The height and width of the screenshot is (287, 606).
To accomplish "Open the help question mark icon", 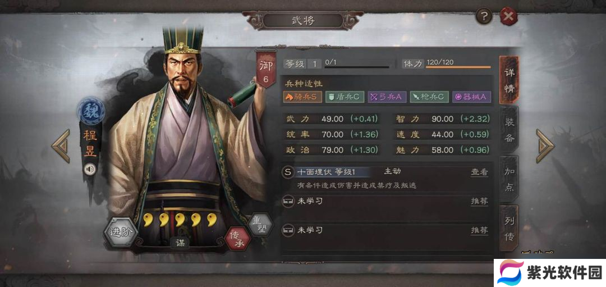I will coord(484,17).
